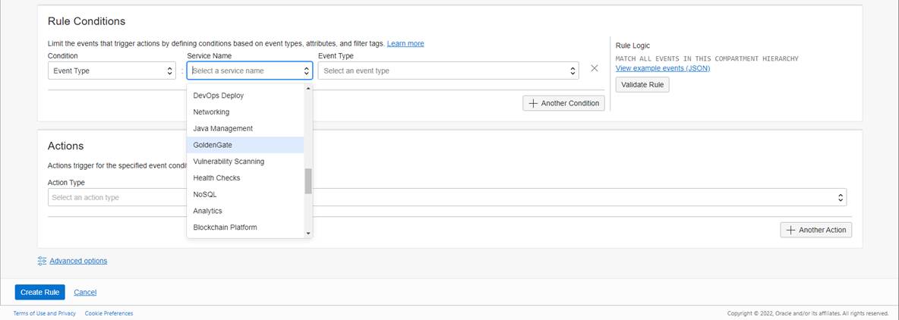Image resolution: width=899 pixels, height=320 pixels.
Task: Open the Condition Event Type dropdown
Action: click(112, 71)
